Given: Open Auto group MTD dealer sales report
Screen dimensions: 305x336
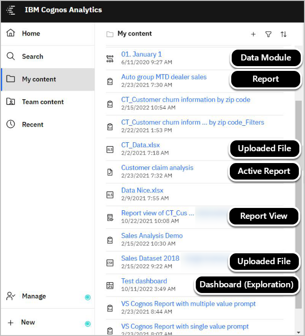Looking at the screenshot, I should click(164, 77).
